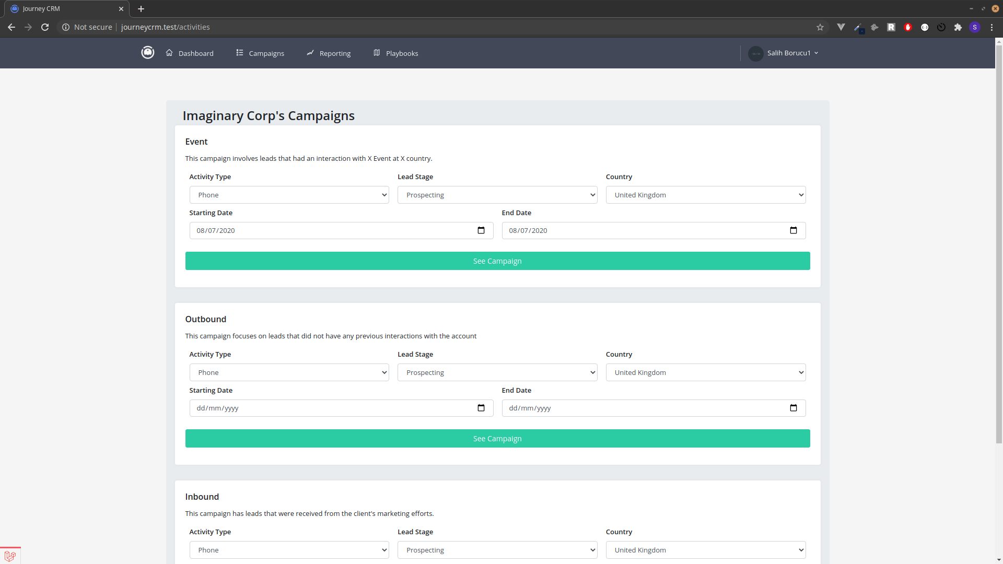Open the Outbound Lead Stage dropdown
Viewport: 1003px width, 564px height.
point(497,372)
